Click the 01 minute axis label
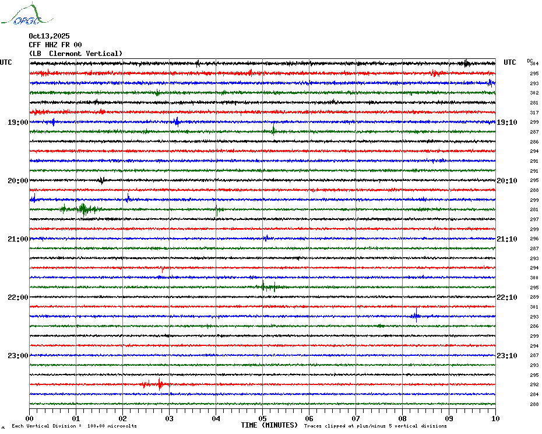The image size is (542, 434). [x=76, y=418]
